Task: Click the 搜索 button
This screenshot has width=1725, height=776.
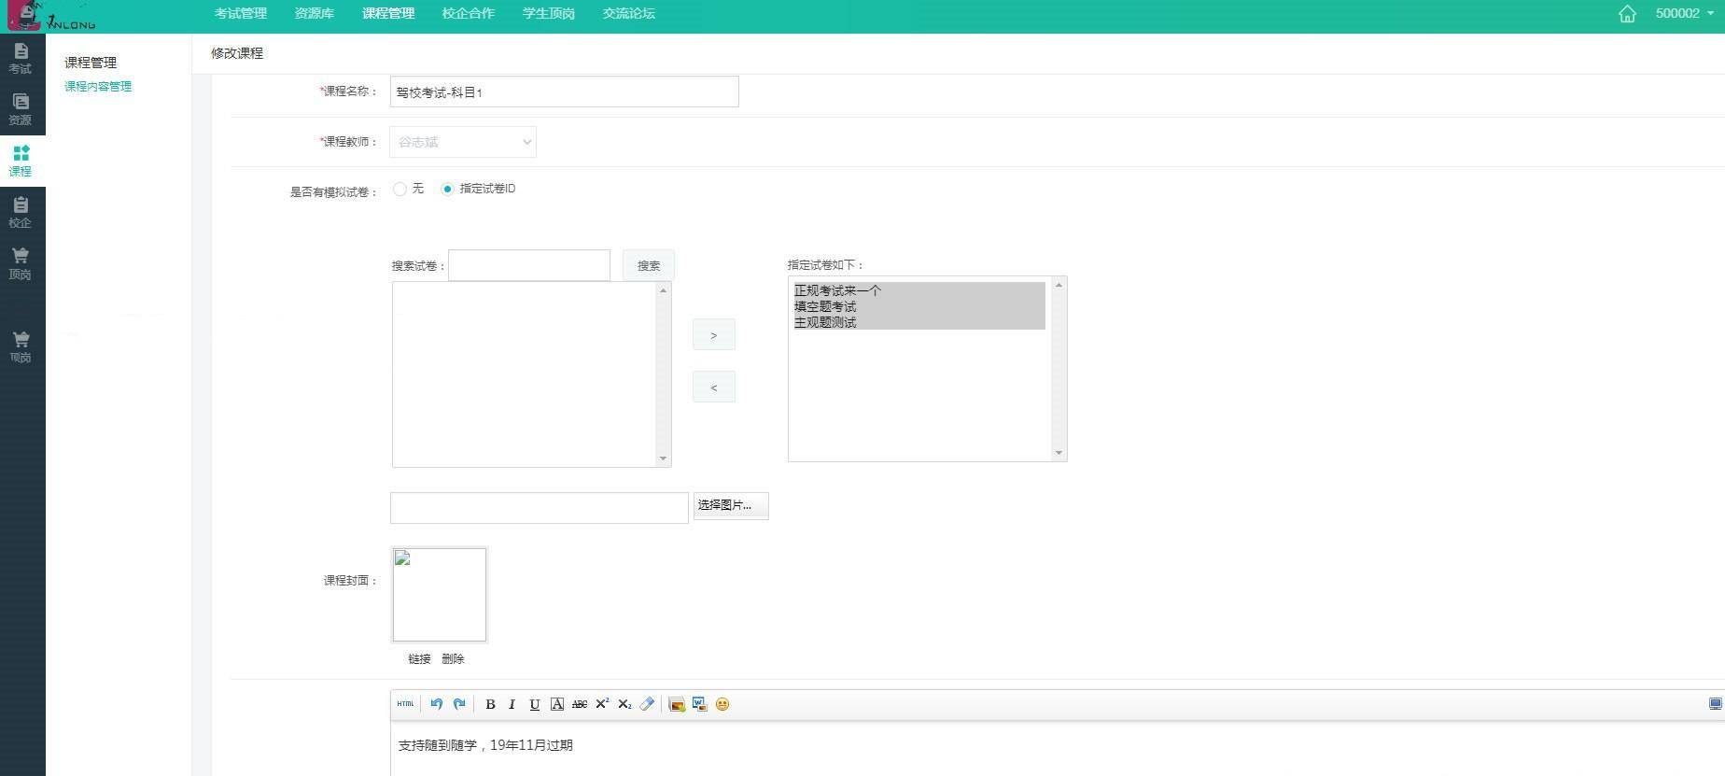Action: click(648, 266)
